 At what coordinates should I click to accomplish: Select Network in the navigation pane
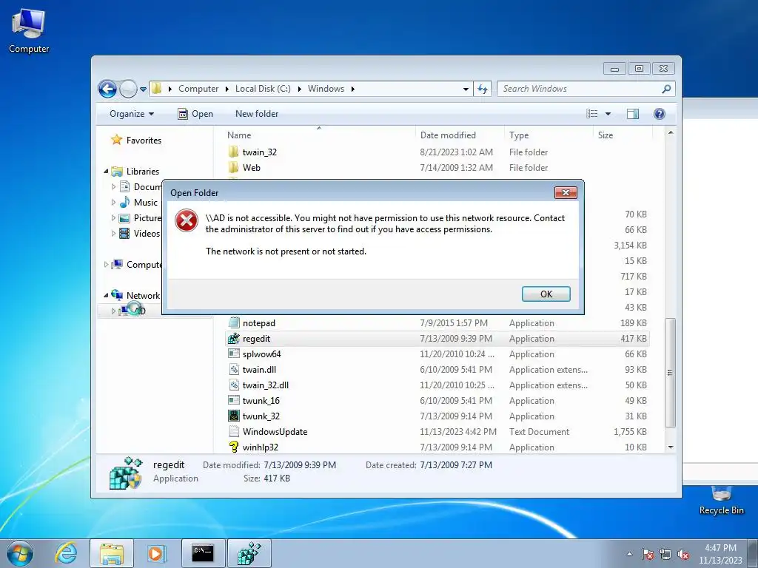(x=143, y=296)
